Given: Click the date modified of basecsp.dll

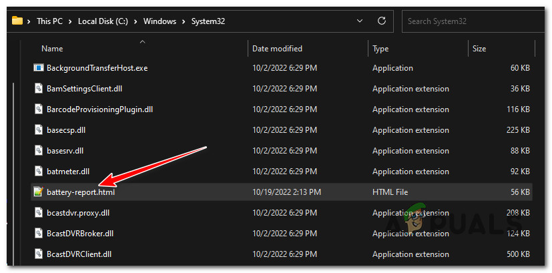Looking at the screenshot, I should coord(284,130).
